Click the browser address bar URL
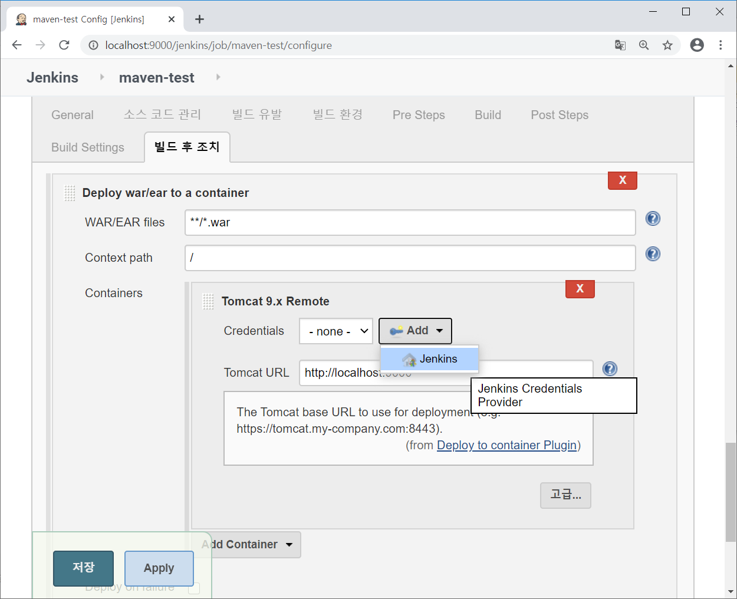The height and width of the screenshot is (599, 737). (219, 45)
